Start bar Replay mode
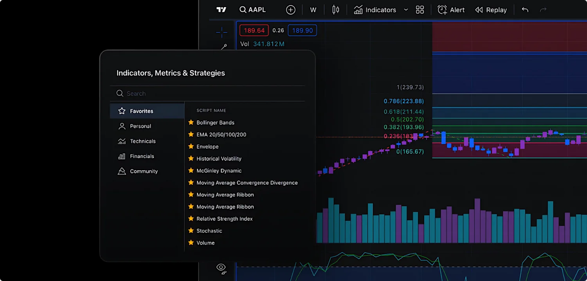587x281 pixels. point(491,10)
